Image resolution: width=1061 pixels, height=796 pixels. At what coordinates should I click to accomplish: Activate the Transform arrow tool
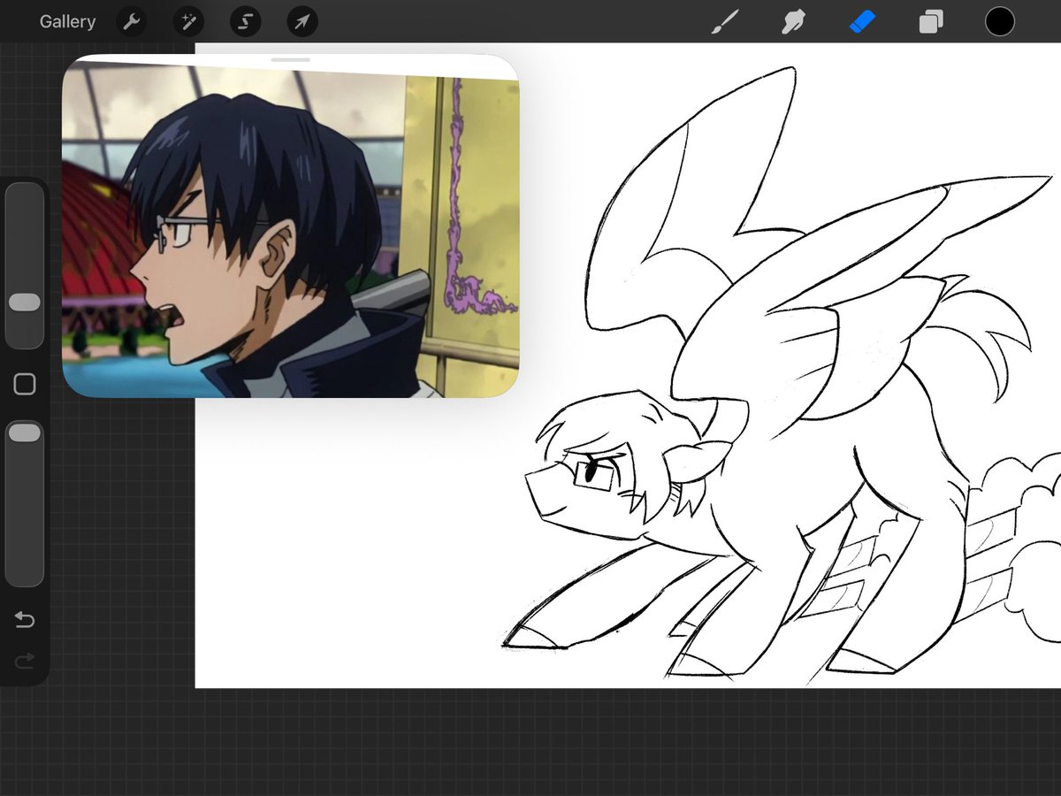click(x=302, y=22)
